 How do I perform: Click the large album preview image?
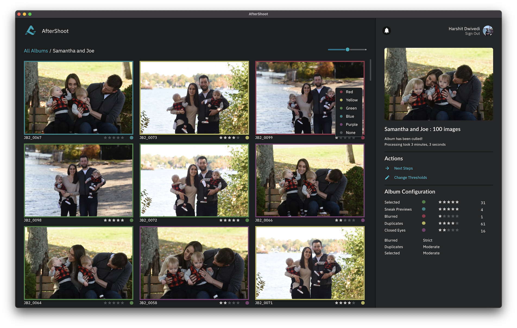click(439, 84)
